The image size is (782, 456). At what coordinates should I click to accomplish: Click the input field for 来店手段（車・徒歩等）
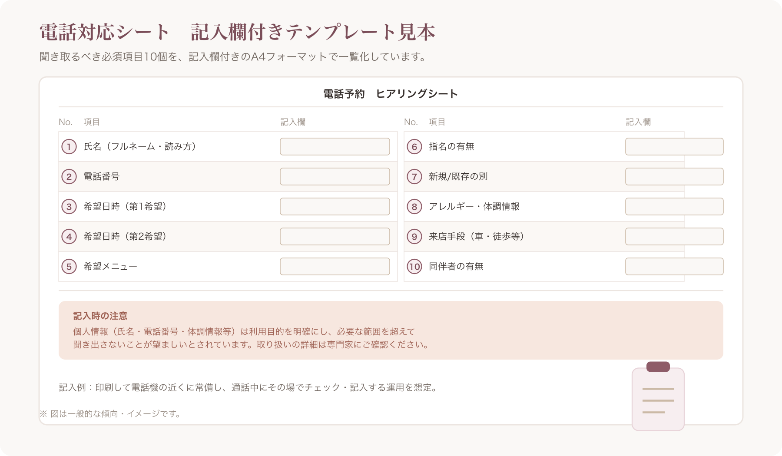(x=674, y=237)
